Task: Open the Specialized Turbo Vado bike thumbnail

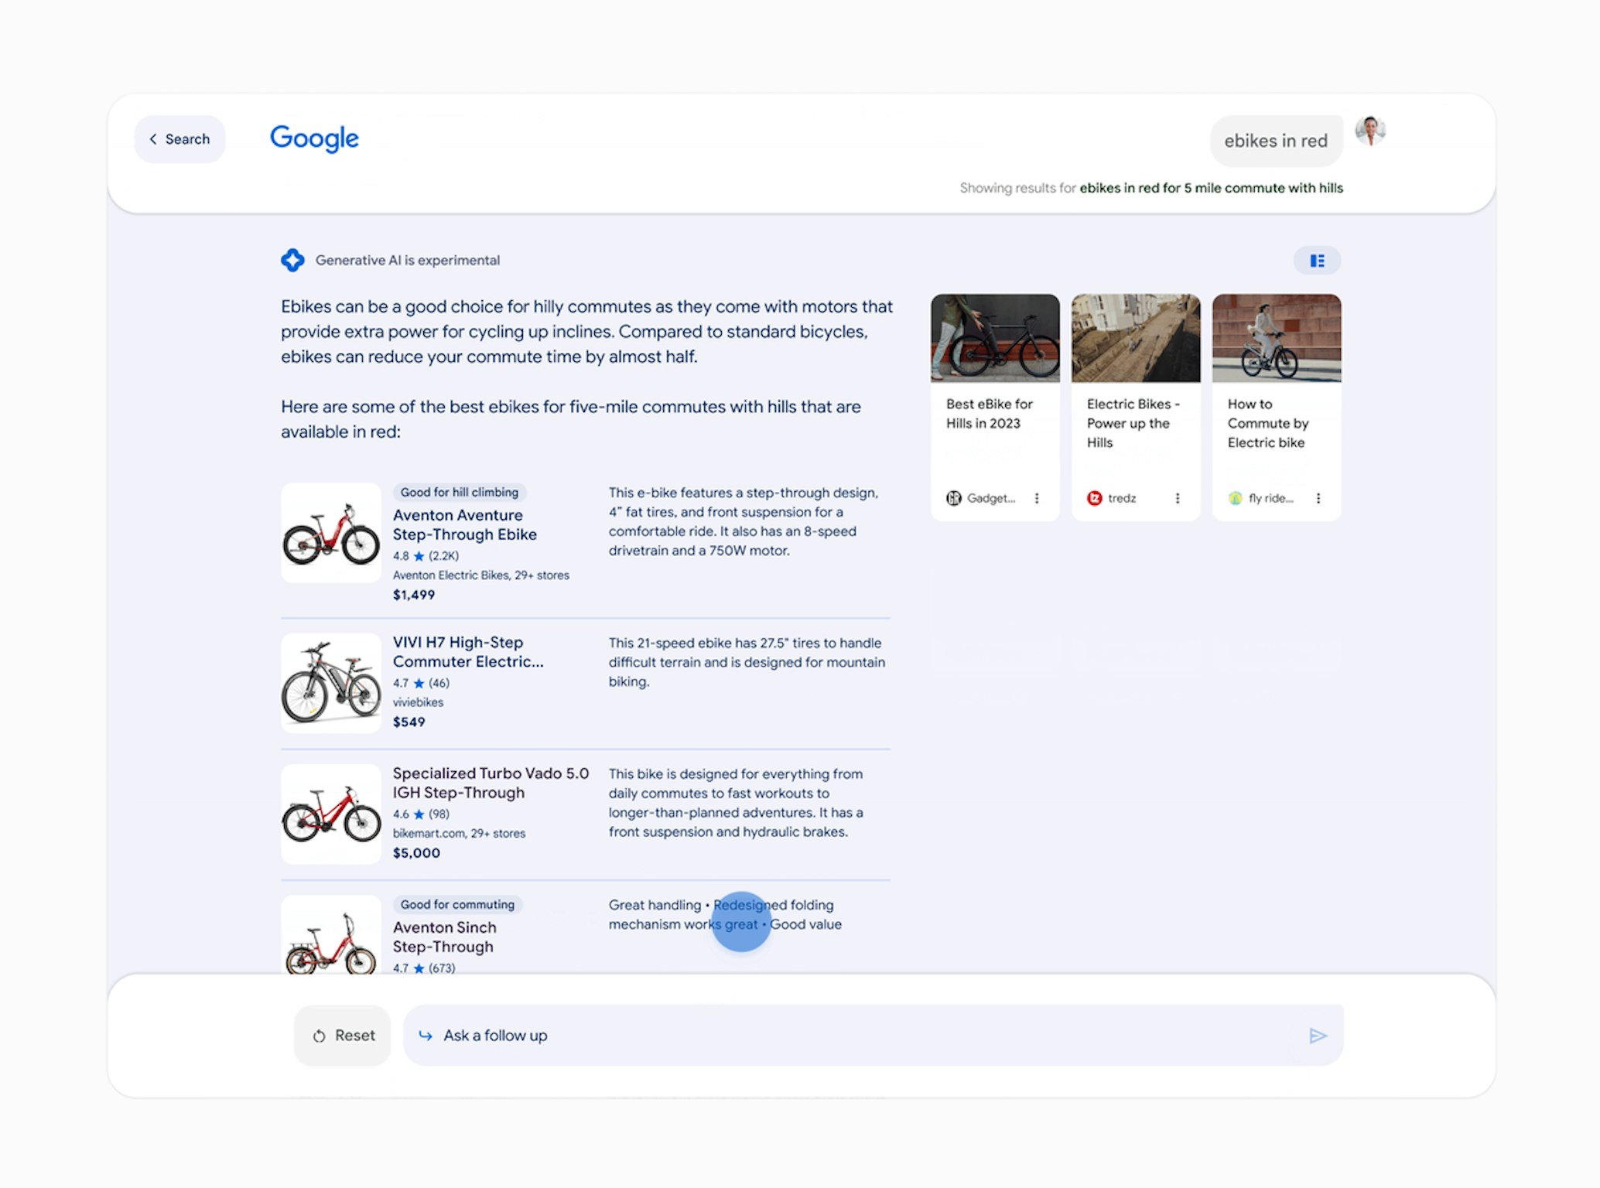Action: pos(331,814)
